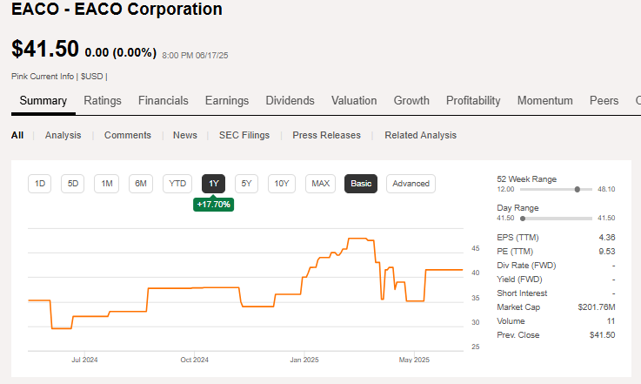Set chart range to 5Y
641x384 pixels.
[246, 184]
